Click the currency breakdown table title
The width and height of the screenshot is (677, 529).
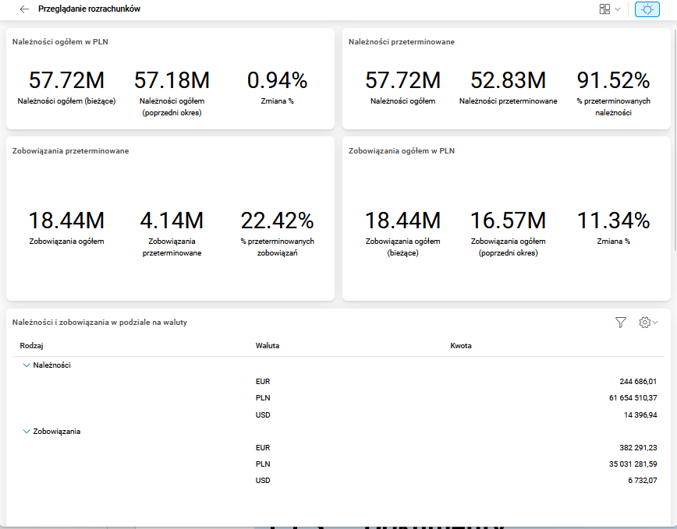[x=100, y=322]
